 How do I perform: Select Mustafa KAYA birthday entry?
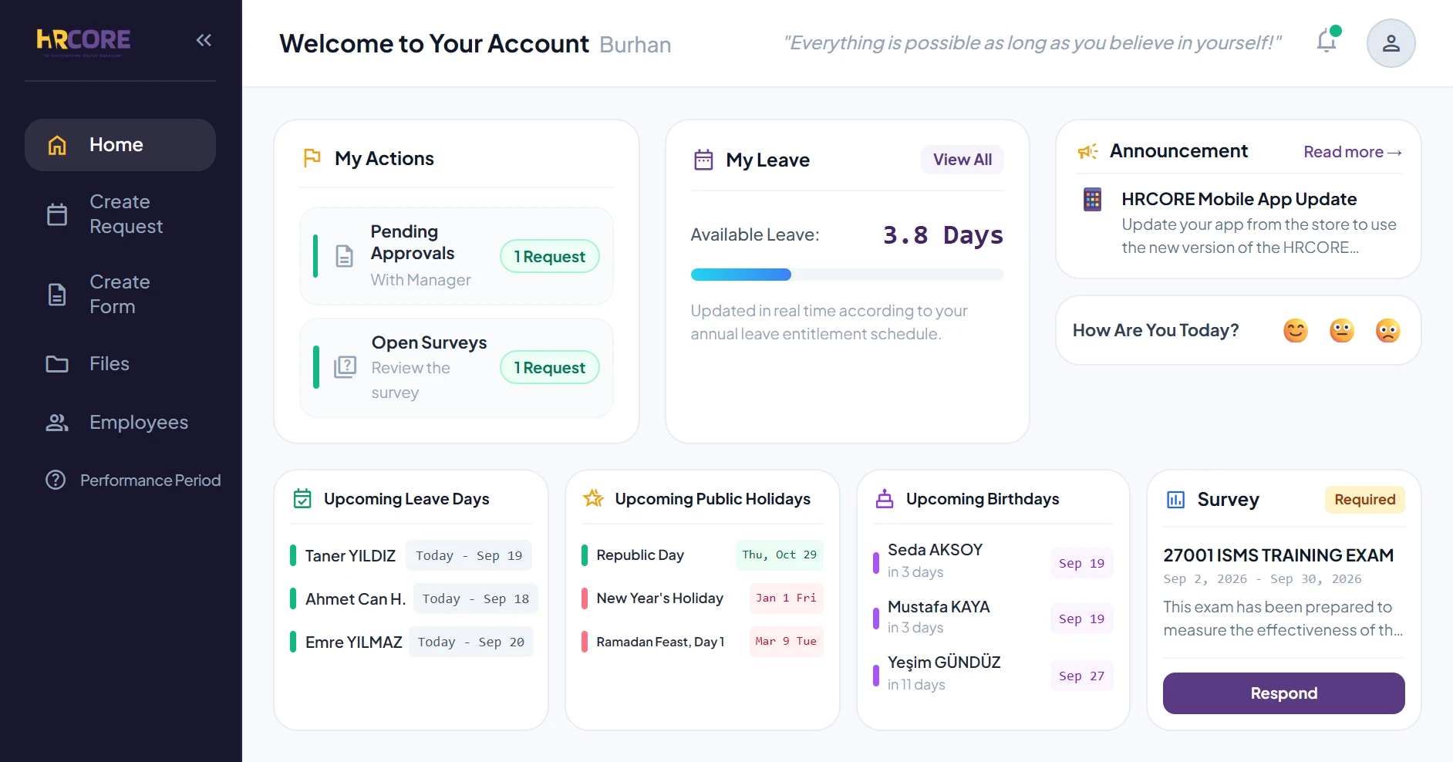[x=993, y=618]
